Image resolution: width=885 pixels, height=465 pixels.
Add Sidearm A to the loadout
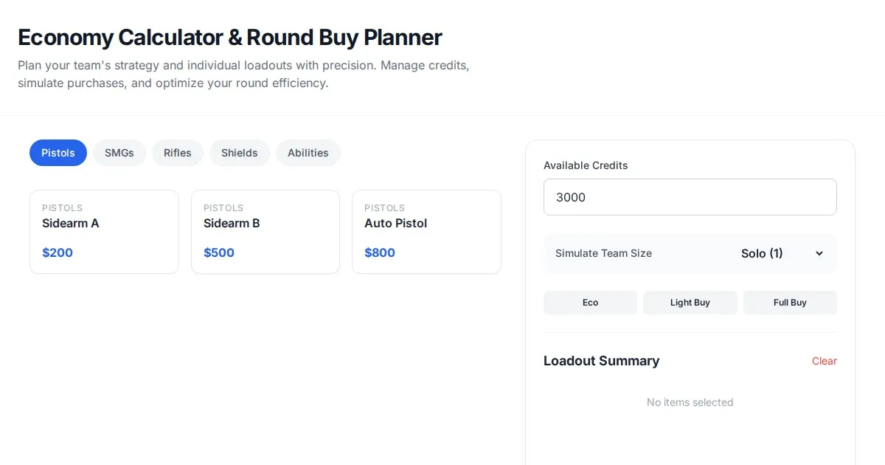(104, 232)
